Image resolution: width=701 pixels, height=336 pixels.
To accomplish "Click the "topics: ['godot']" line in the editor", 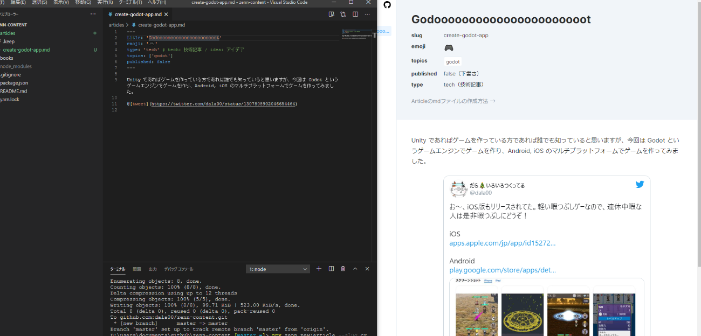I will [x=150, y=55].
